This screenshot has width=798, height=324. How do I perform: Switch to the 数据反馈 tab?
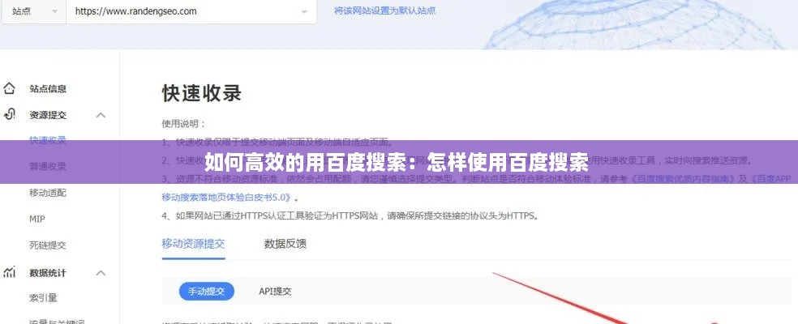click(x=285, y=244)
